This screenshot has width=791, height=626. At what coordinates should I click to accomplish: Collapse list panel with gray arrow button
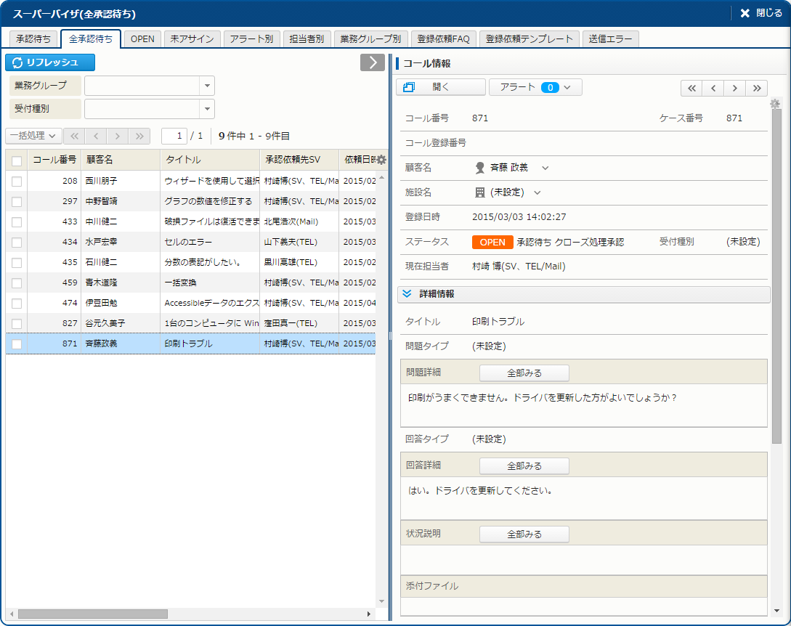(x=373, y=62)
